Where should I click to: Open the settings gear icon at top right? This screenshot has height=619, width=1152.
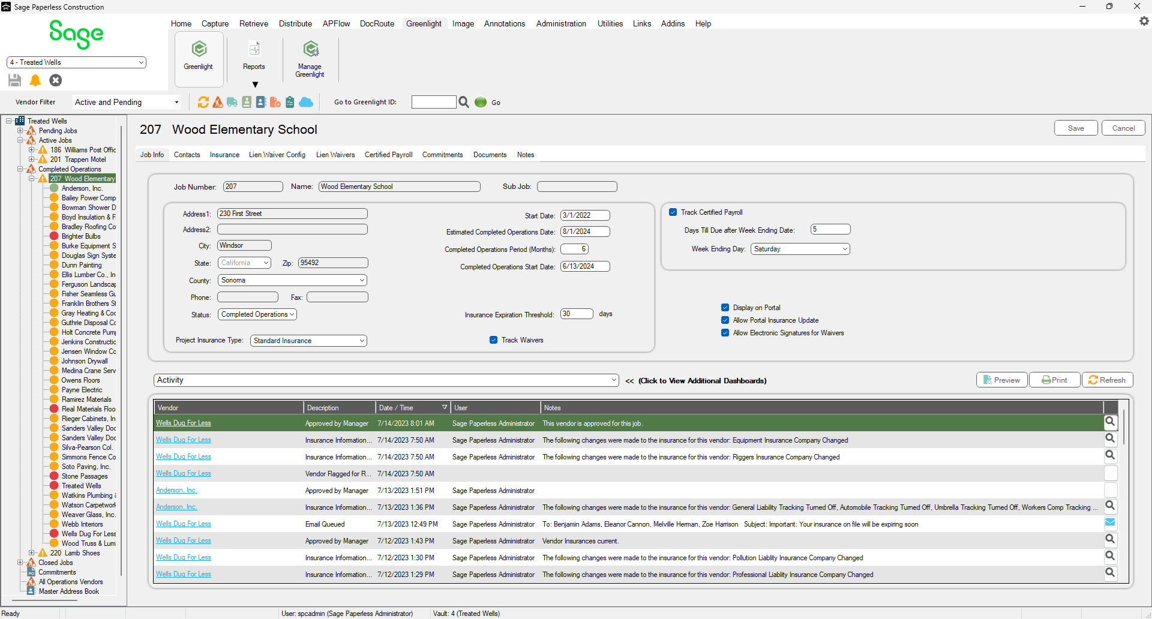(x=1144, y=21)
